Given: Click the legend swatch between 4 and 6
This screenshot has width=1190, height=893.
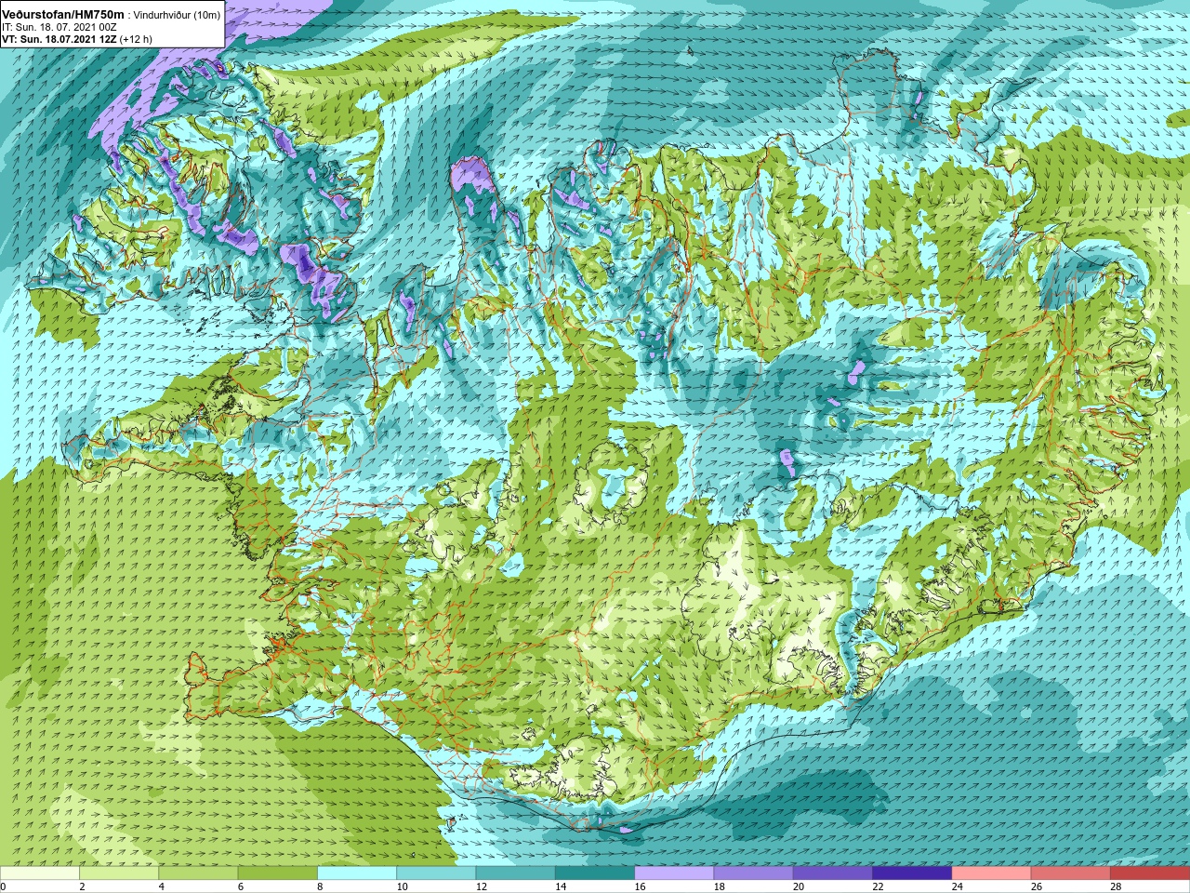Looking at the screenshot, I should coord(198,873).
